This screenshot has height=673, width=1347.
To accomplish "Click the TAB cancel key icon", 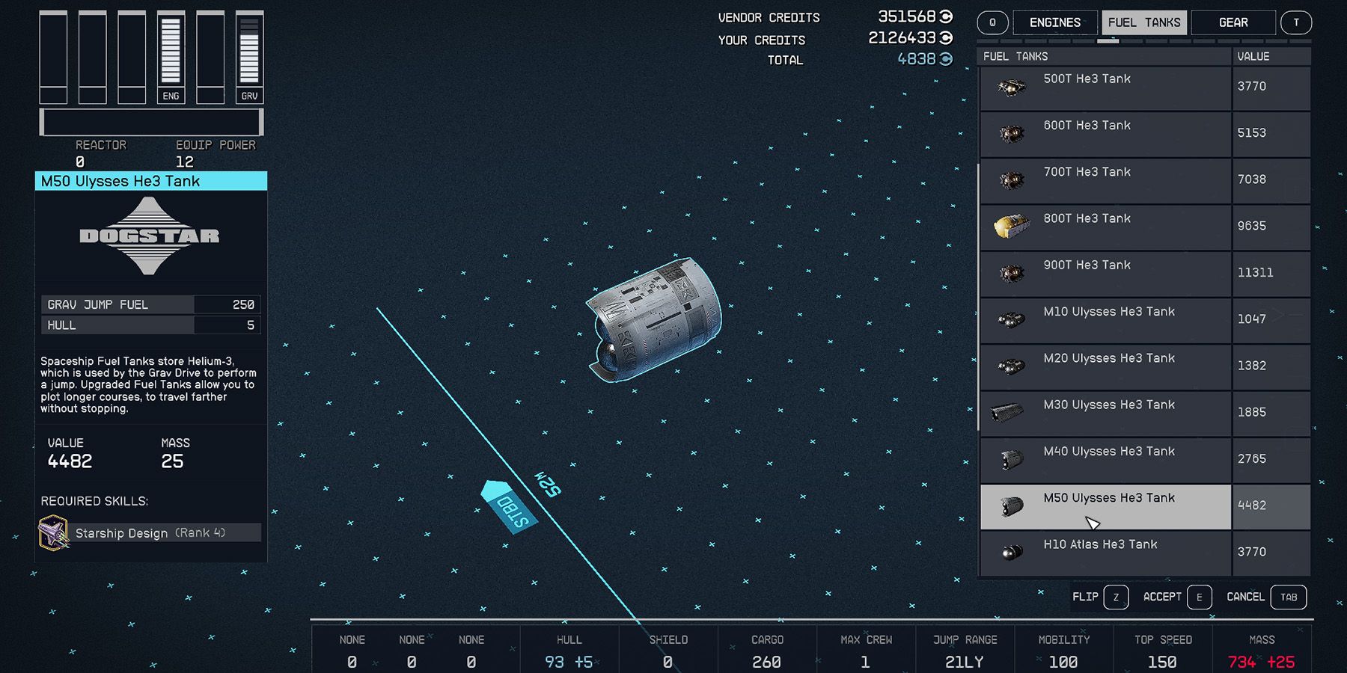I will click(x=1289, y=597).
